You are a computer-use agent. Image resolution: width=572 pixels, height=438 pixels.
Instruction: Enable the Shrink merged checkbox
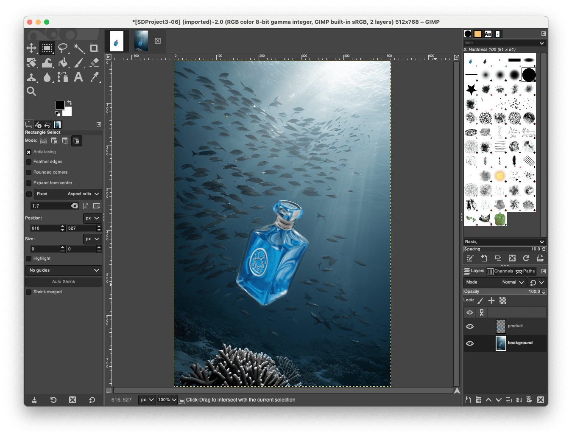tap(29, 292)
